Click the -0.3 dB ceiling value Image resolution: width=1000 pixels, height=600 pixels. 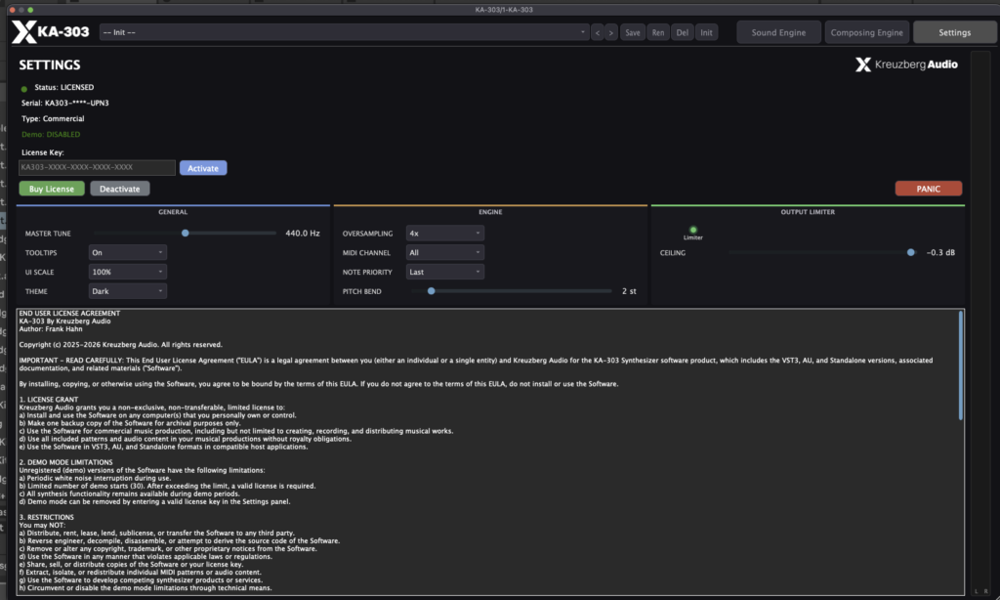tap(940, 253)
